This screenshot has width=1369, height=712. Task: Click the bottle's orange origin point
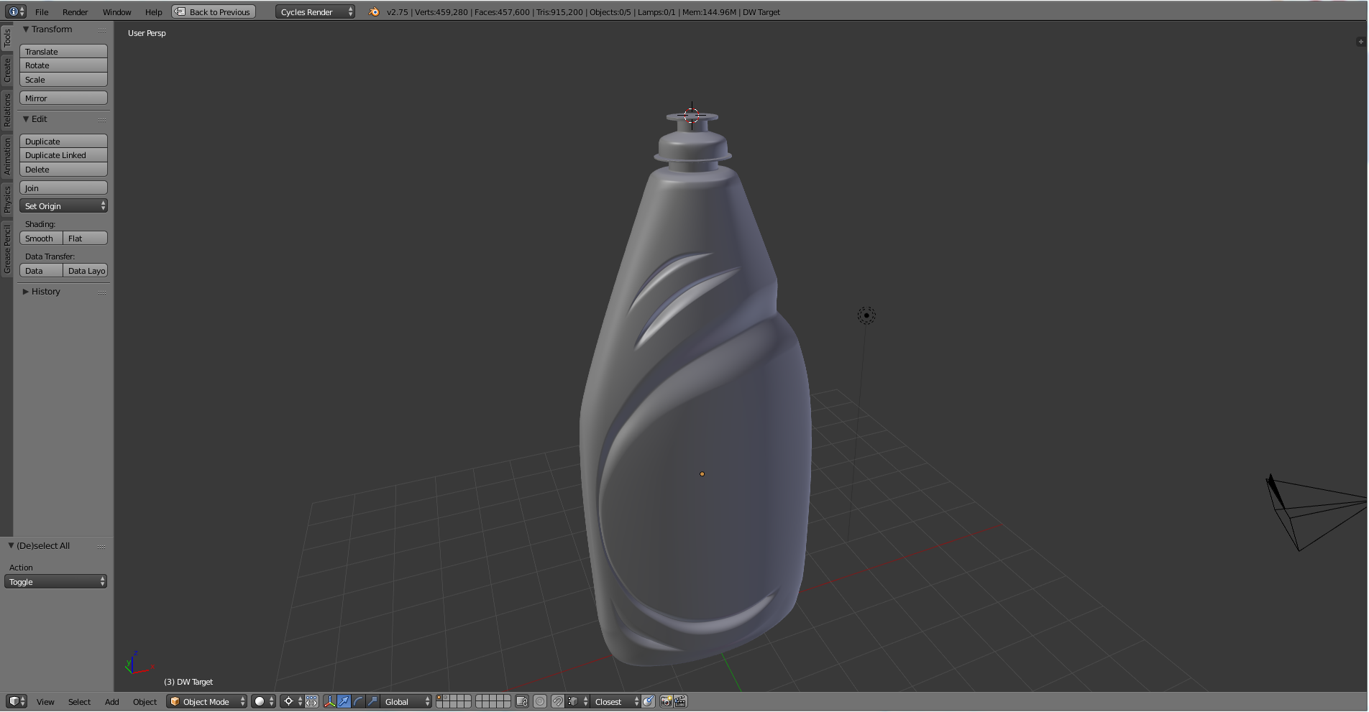(702, 474)
